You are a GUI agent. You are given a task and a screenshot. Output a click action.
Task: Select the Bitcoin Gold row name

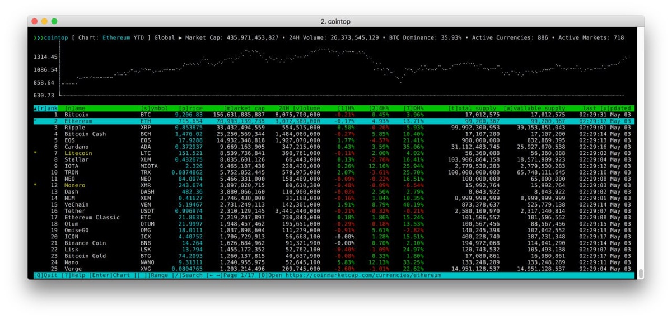[85, 256]
